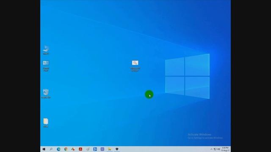Open the network status tray icon
This screenshot has height=152, width=271.
click(x=215, y=149)
